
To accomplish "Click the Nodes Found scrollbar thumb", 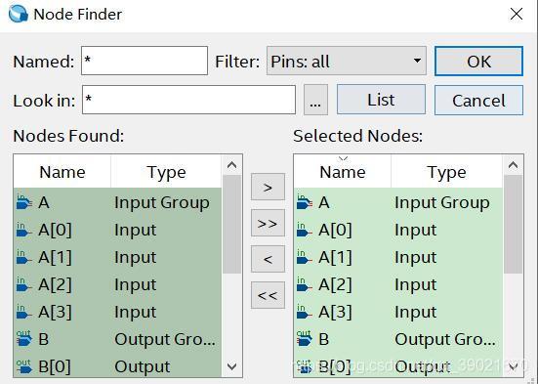I will tap(232, 225).
